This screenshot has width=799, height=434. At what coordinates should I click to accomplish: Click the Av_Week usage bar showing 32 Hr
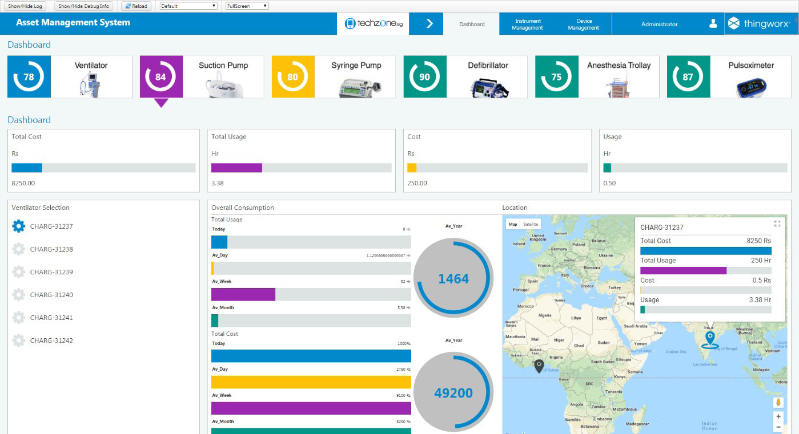click(311, 294)
